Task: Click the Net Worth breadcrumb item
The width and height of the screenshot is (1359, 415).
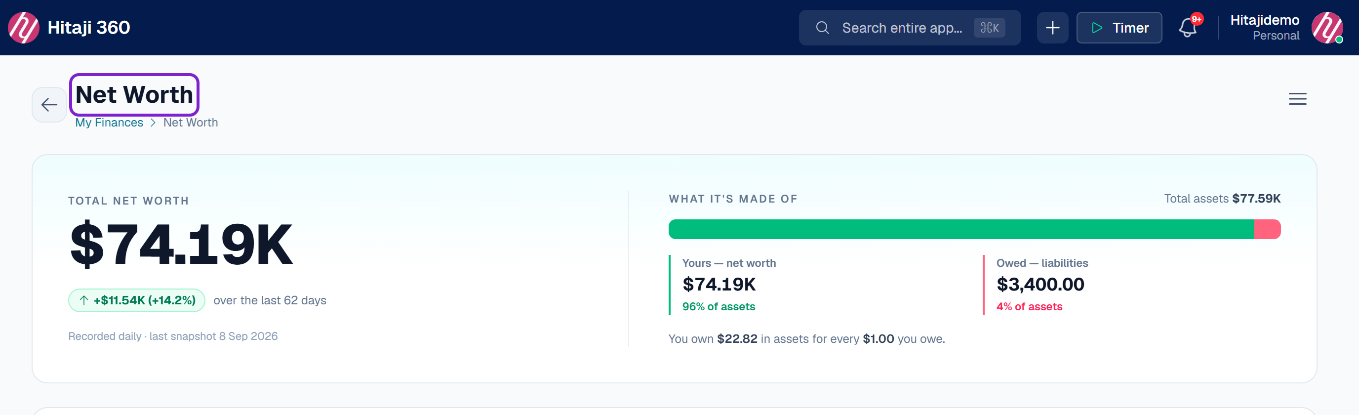Action: click(x=191, y=123)
